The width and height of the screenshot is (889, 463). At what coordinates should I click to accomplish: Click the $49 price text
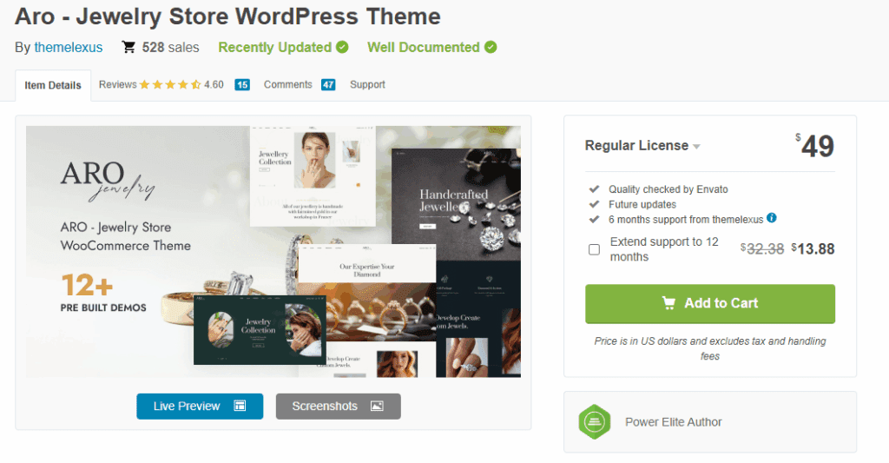814,146
